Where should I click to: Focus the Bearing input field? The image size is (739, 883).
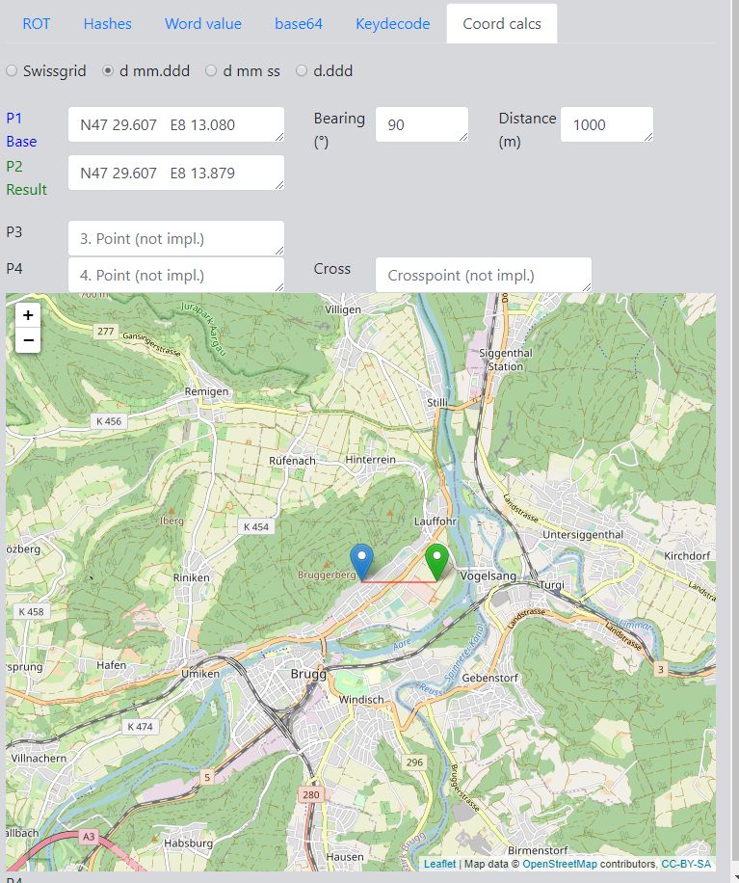(x=422, y=124)
